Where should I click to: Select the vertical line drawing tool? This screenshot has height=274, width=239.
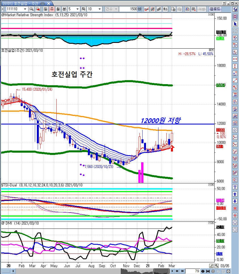point(235,66)
